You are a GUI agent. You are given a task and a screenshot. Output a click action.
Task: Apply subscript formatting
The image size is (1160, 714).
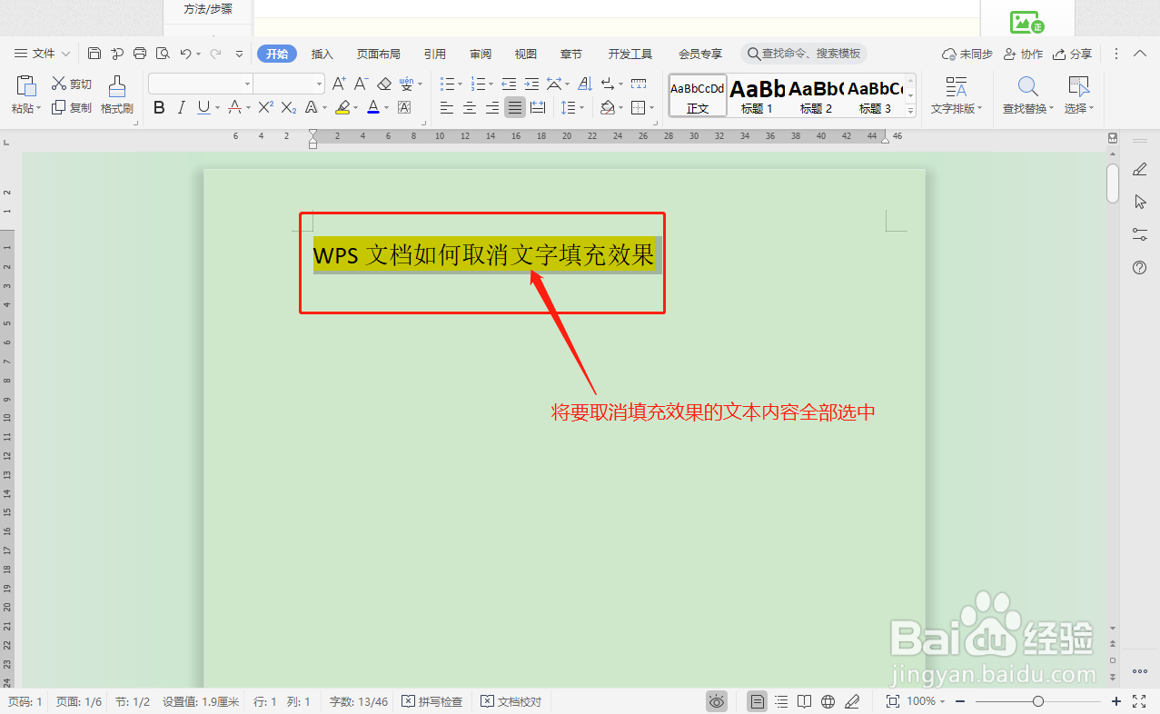point(288,107)
